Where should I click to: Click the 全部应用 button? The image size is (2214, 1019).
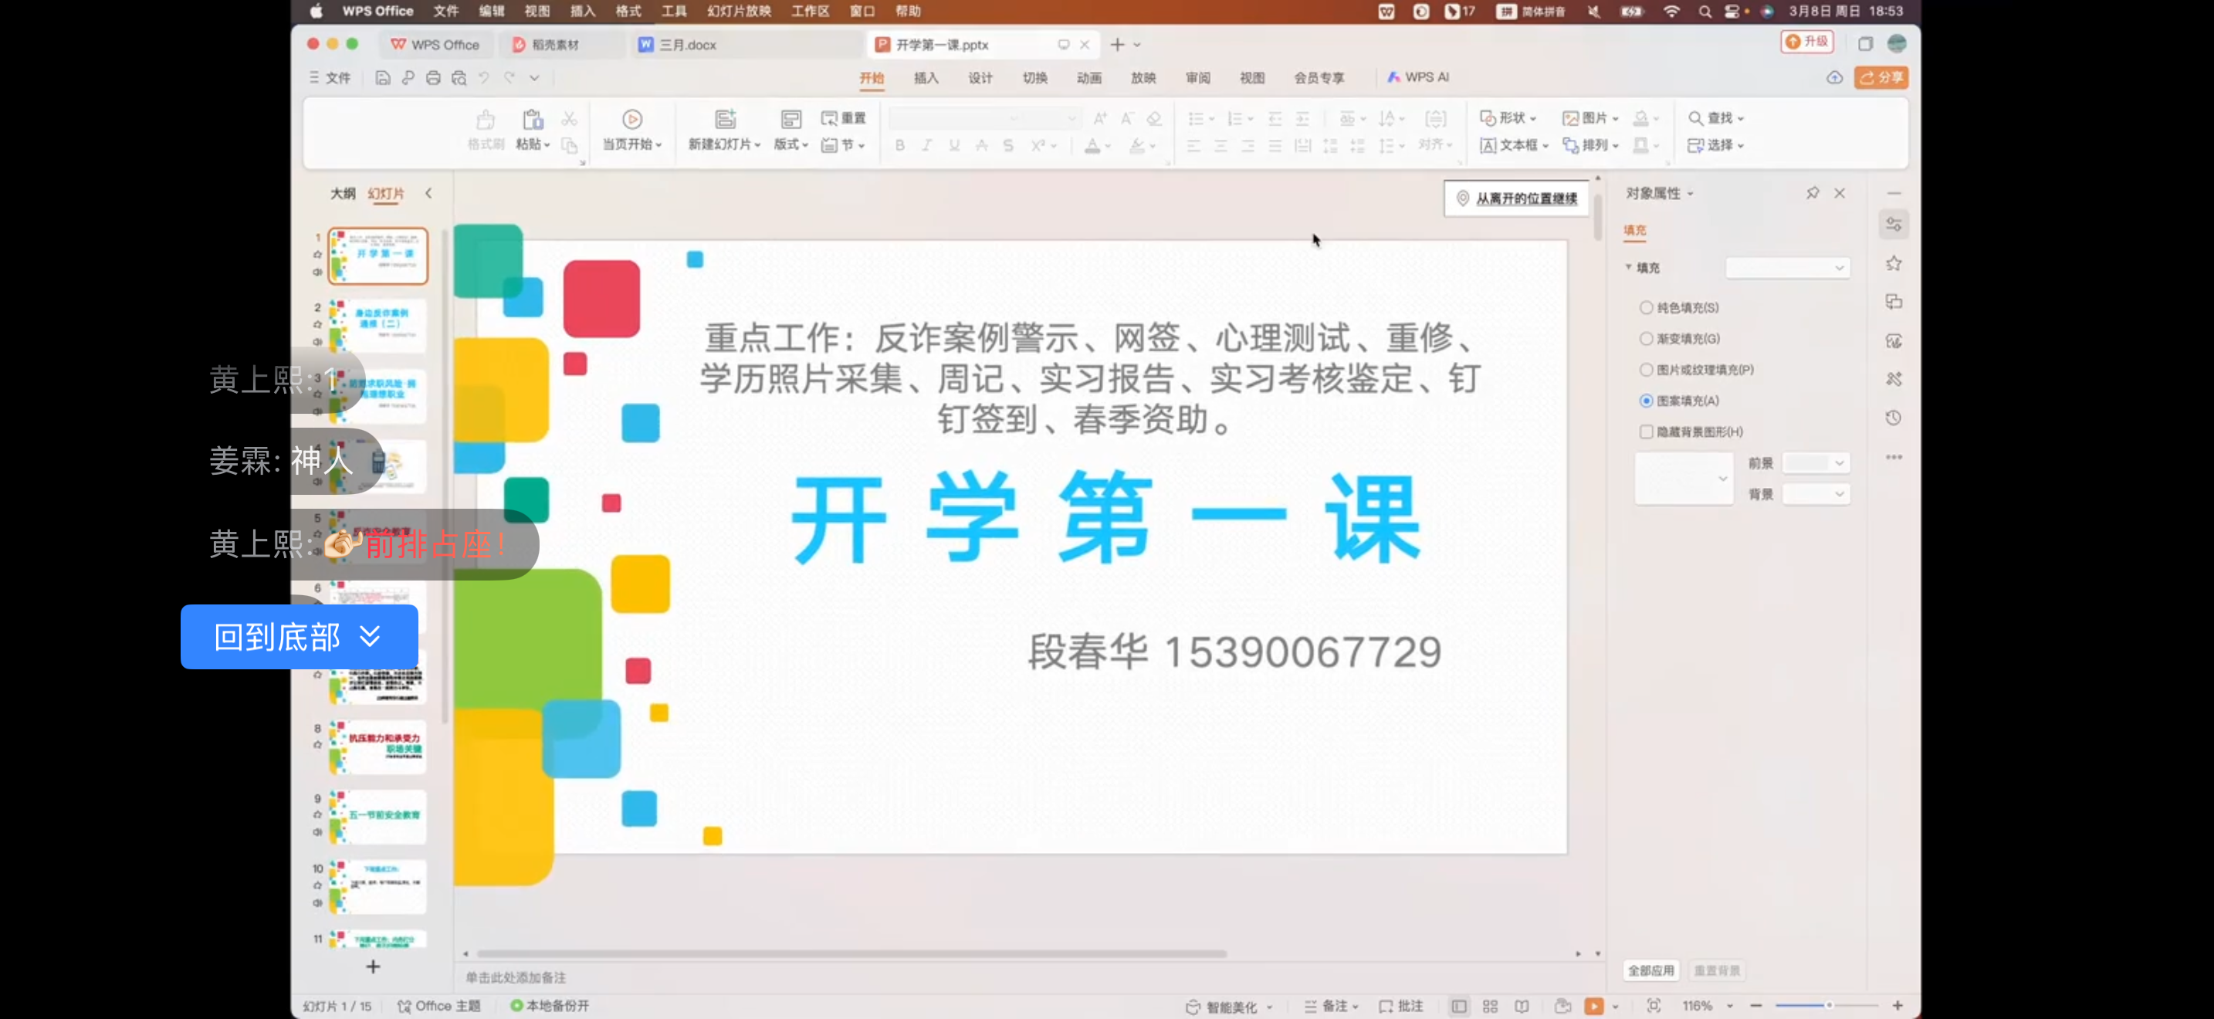pyautogui.click(x=1650, y=970)
